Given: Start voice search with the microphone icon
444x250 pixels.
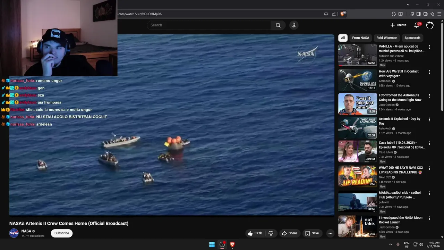Looking at the screenshot, I should point(294,25).
